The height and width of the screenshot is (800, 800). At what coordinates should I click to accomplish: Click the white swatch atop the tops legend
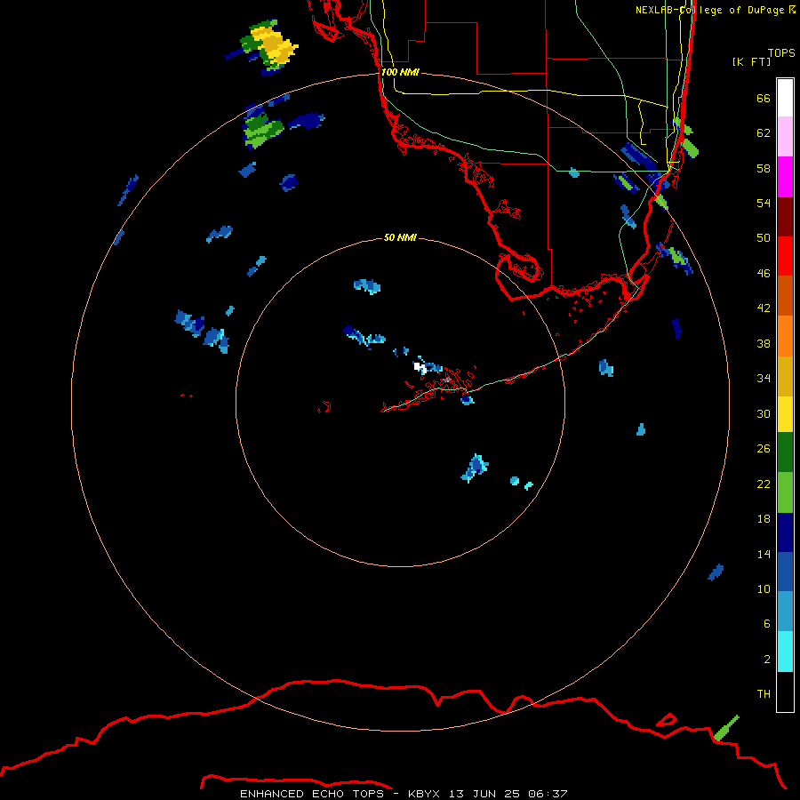(x=785, y=98)
